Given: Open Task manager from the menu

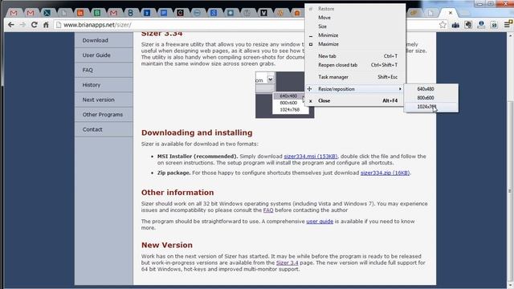Looking at the screenshot, I should 355,77.
